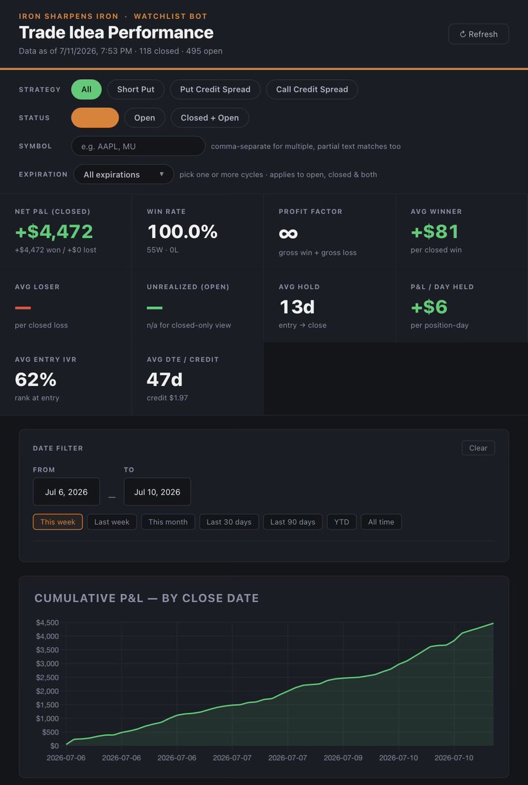528x785 pixels.
Task: Click the P&L / Day Held value +$6
Action: coord(429,307)
